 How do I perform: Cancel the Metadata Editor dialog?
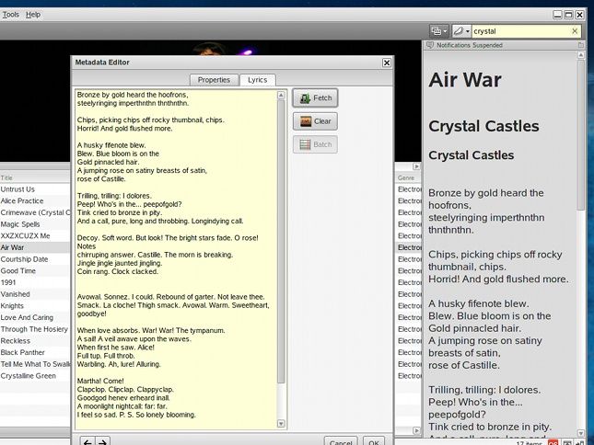coord(341,441)
